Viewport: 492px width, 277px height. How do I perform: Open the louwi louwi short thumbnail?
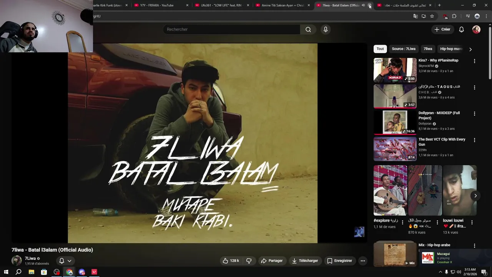pos(460,190)
